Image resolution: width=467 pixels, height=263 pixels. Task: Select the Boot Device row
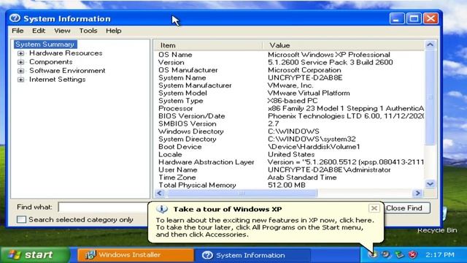[290, 147]
